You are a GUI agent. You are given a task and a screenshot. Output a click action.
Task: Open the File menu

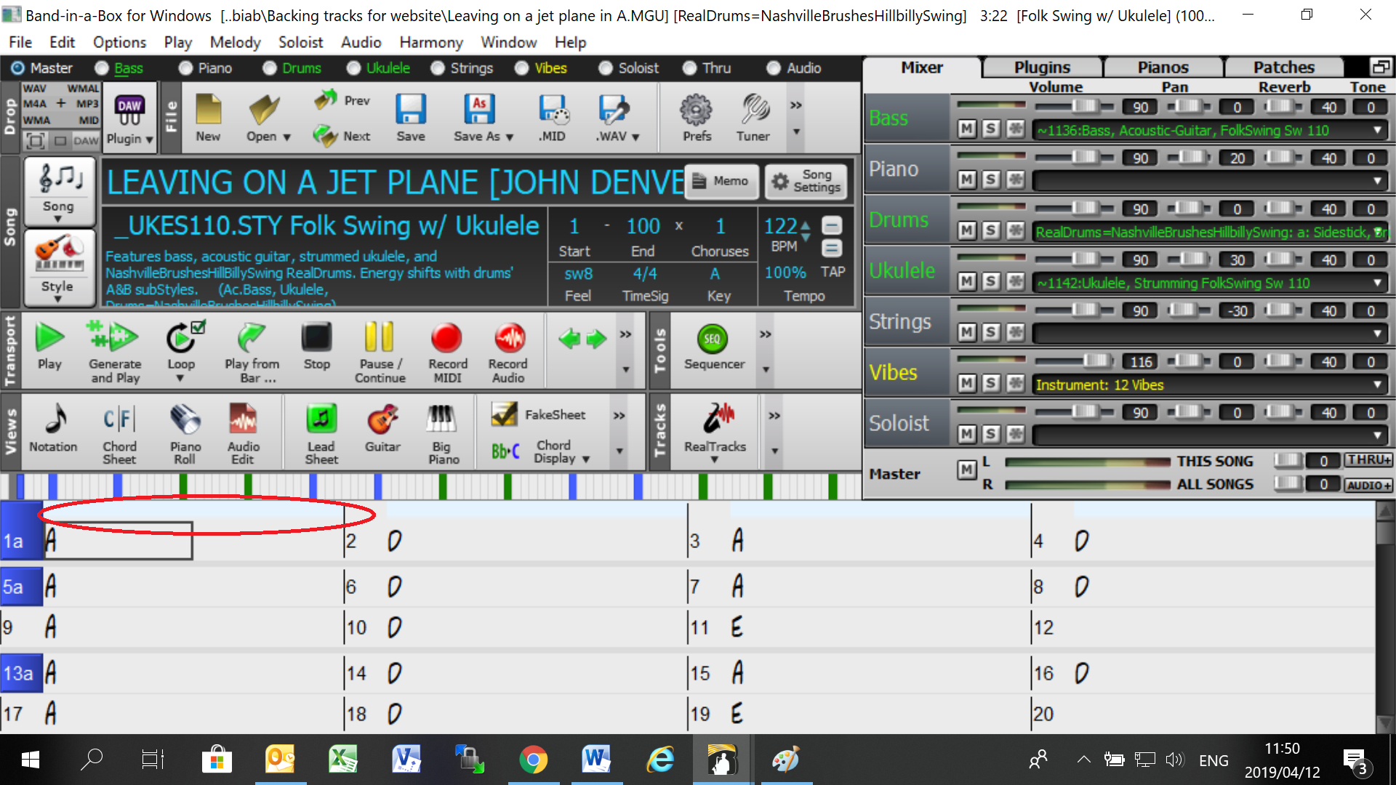(20, 42)
